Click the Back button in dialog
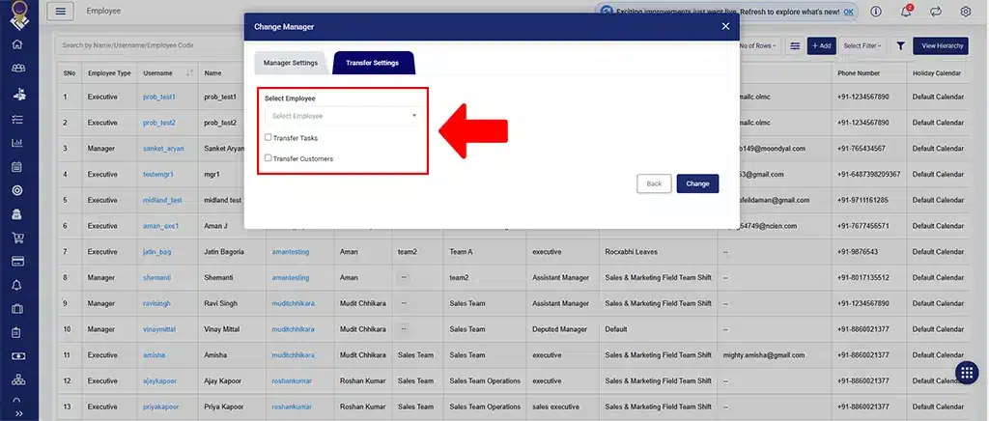Image resolution: width=989 pixels, height=421 pixels. pos(654,183)
